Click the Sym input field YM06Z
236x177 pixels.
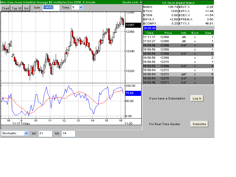pyautogui.click(x=51, y=8)
